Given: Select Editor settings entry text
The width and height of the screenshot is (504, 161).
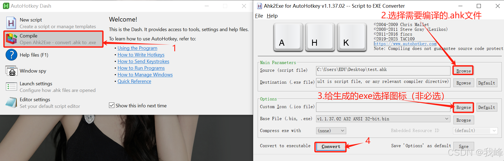Looking at the screenshot, I should 35,100.
